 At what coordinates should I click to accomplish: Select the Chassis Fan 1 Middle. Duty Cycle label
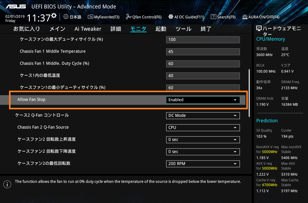[54, 63]
